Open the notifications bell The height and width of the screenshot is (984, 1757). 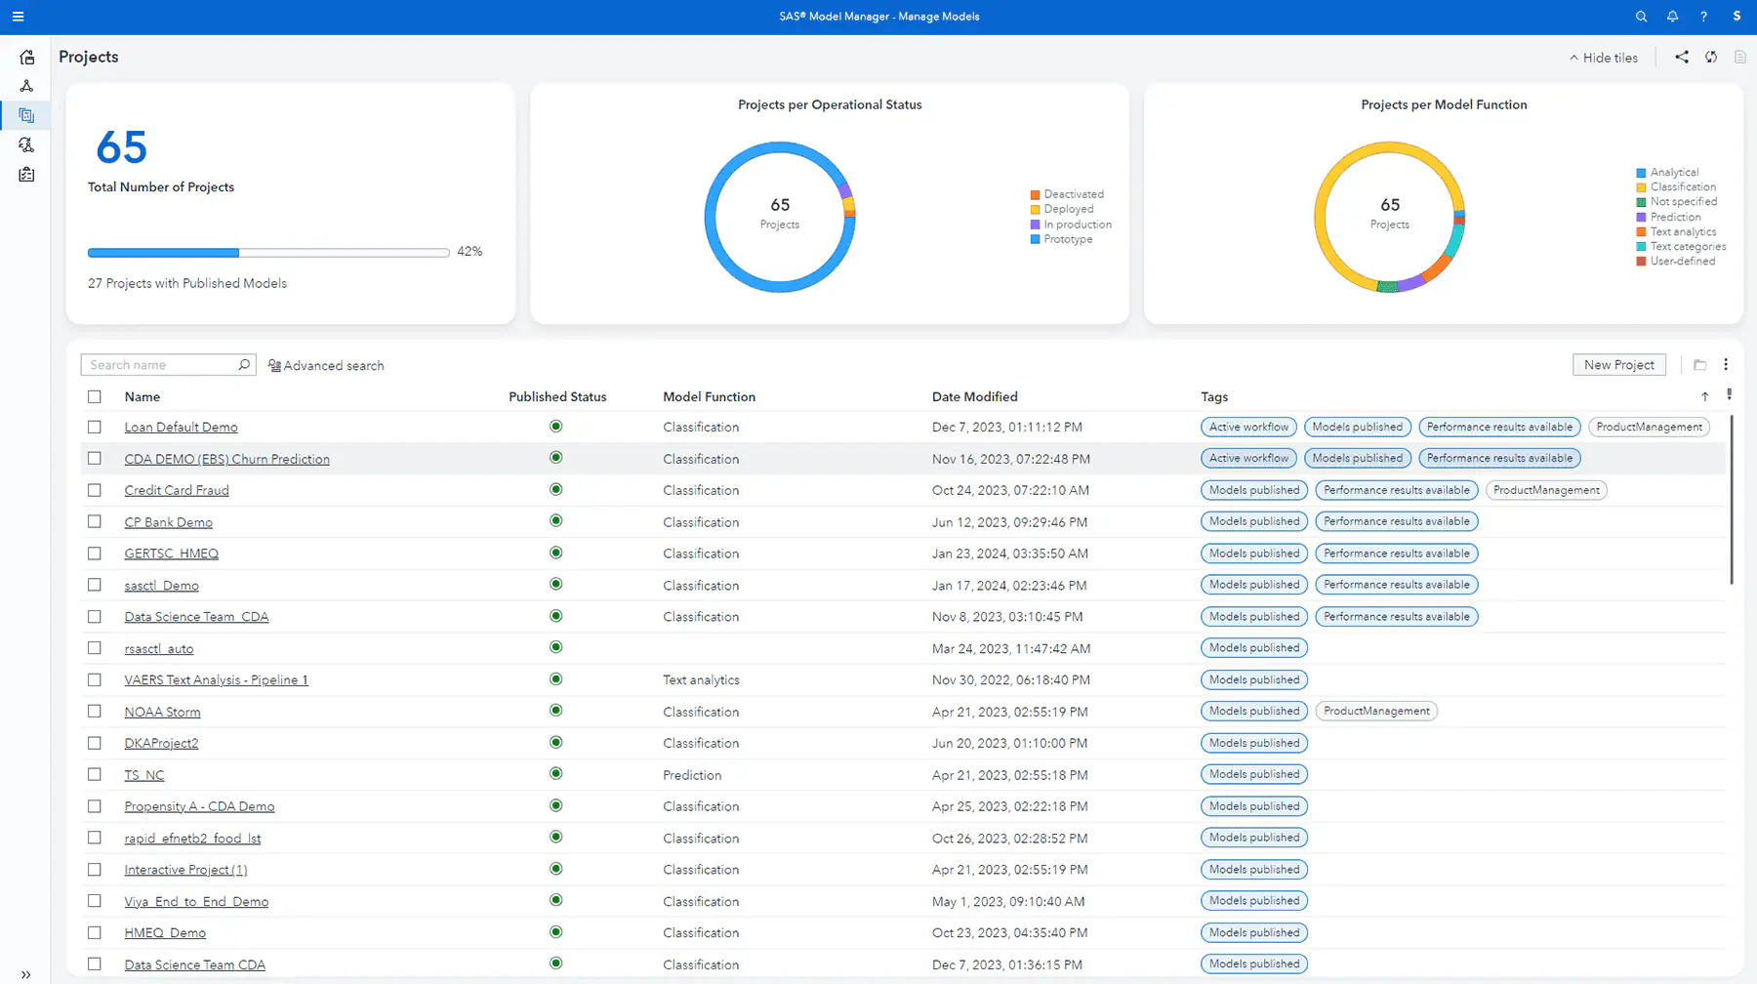click(1672, 17)
